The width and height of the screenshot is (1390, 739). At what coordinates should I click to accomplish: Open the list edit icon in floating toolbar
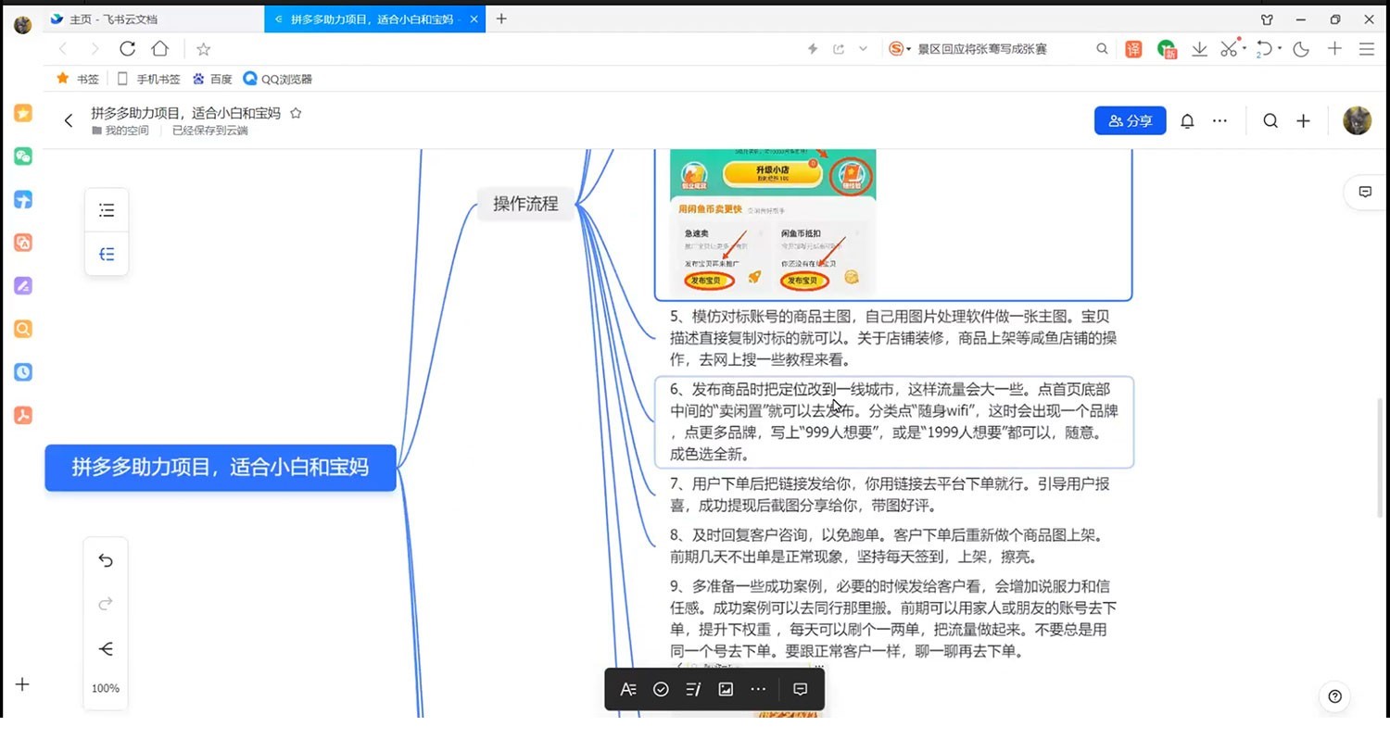(693, 689)
